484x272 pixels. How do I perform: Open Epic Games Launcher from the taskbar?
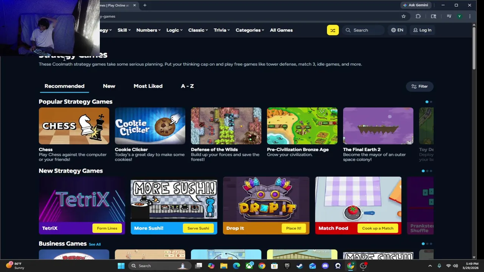[287, 266]
